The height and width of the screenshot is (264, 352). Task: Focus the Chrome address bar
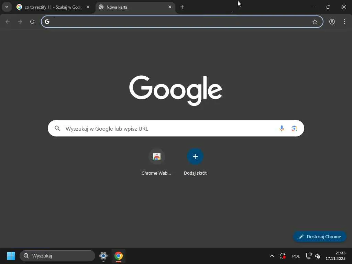click(x=182, y=22)
